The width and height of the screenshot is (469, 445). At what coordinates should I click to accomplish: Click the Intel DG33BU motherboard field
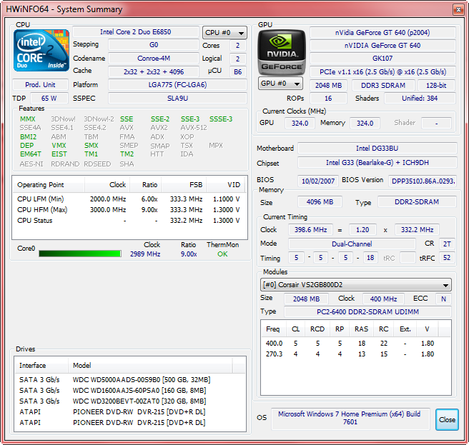(x=377, y=149)
